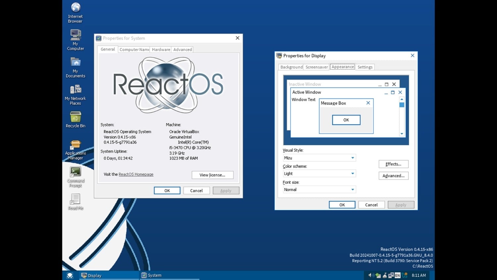Viewport: 497px width, 280px height.
Task: Open the Visual Style dropdown showing Mizu
Action: pyautogui.click(x=319, y=158)
